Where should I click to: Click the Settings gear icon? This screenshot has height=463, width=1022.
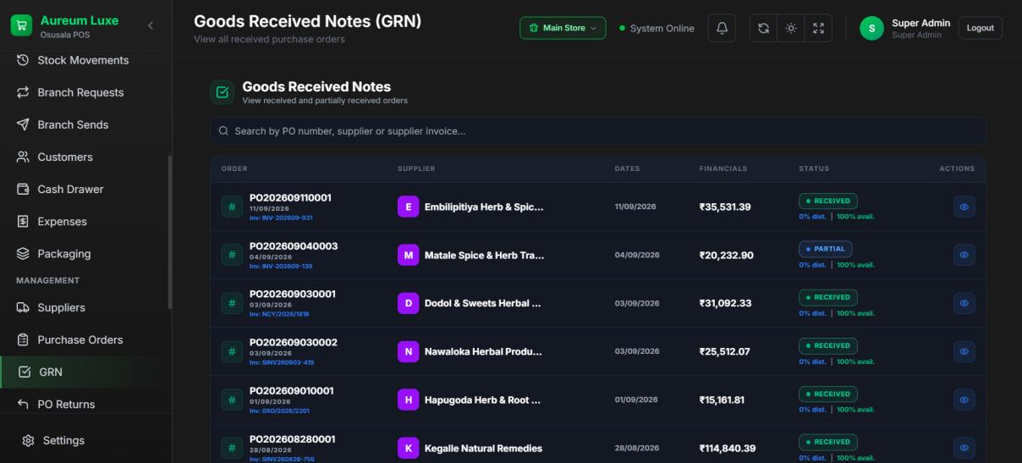click(28, 441)
